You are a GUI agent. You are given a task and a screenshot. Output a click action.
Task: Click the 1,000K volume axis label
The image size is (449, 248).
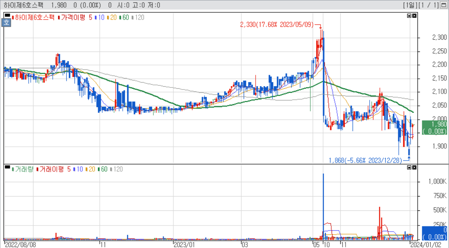(437, 182)
